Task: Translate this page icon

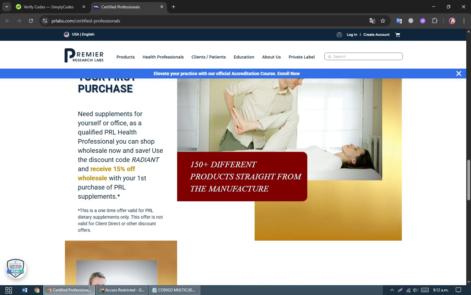Action: pyautogui.click(x=372, y=21)
